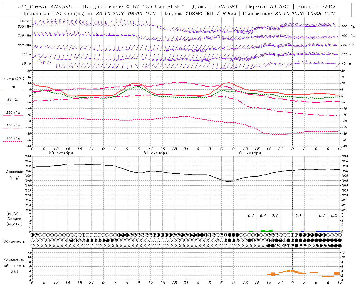Select the 700 гПа temperature legend label

(x=13, y=126)
